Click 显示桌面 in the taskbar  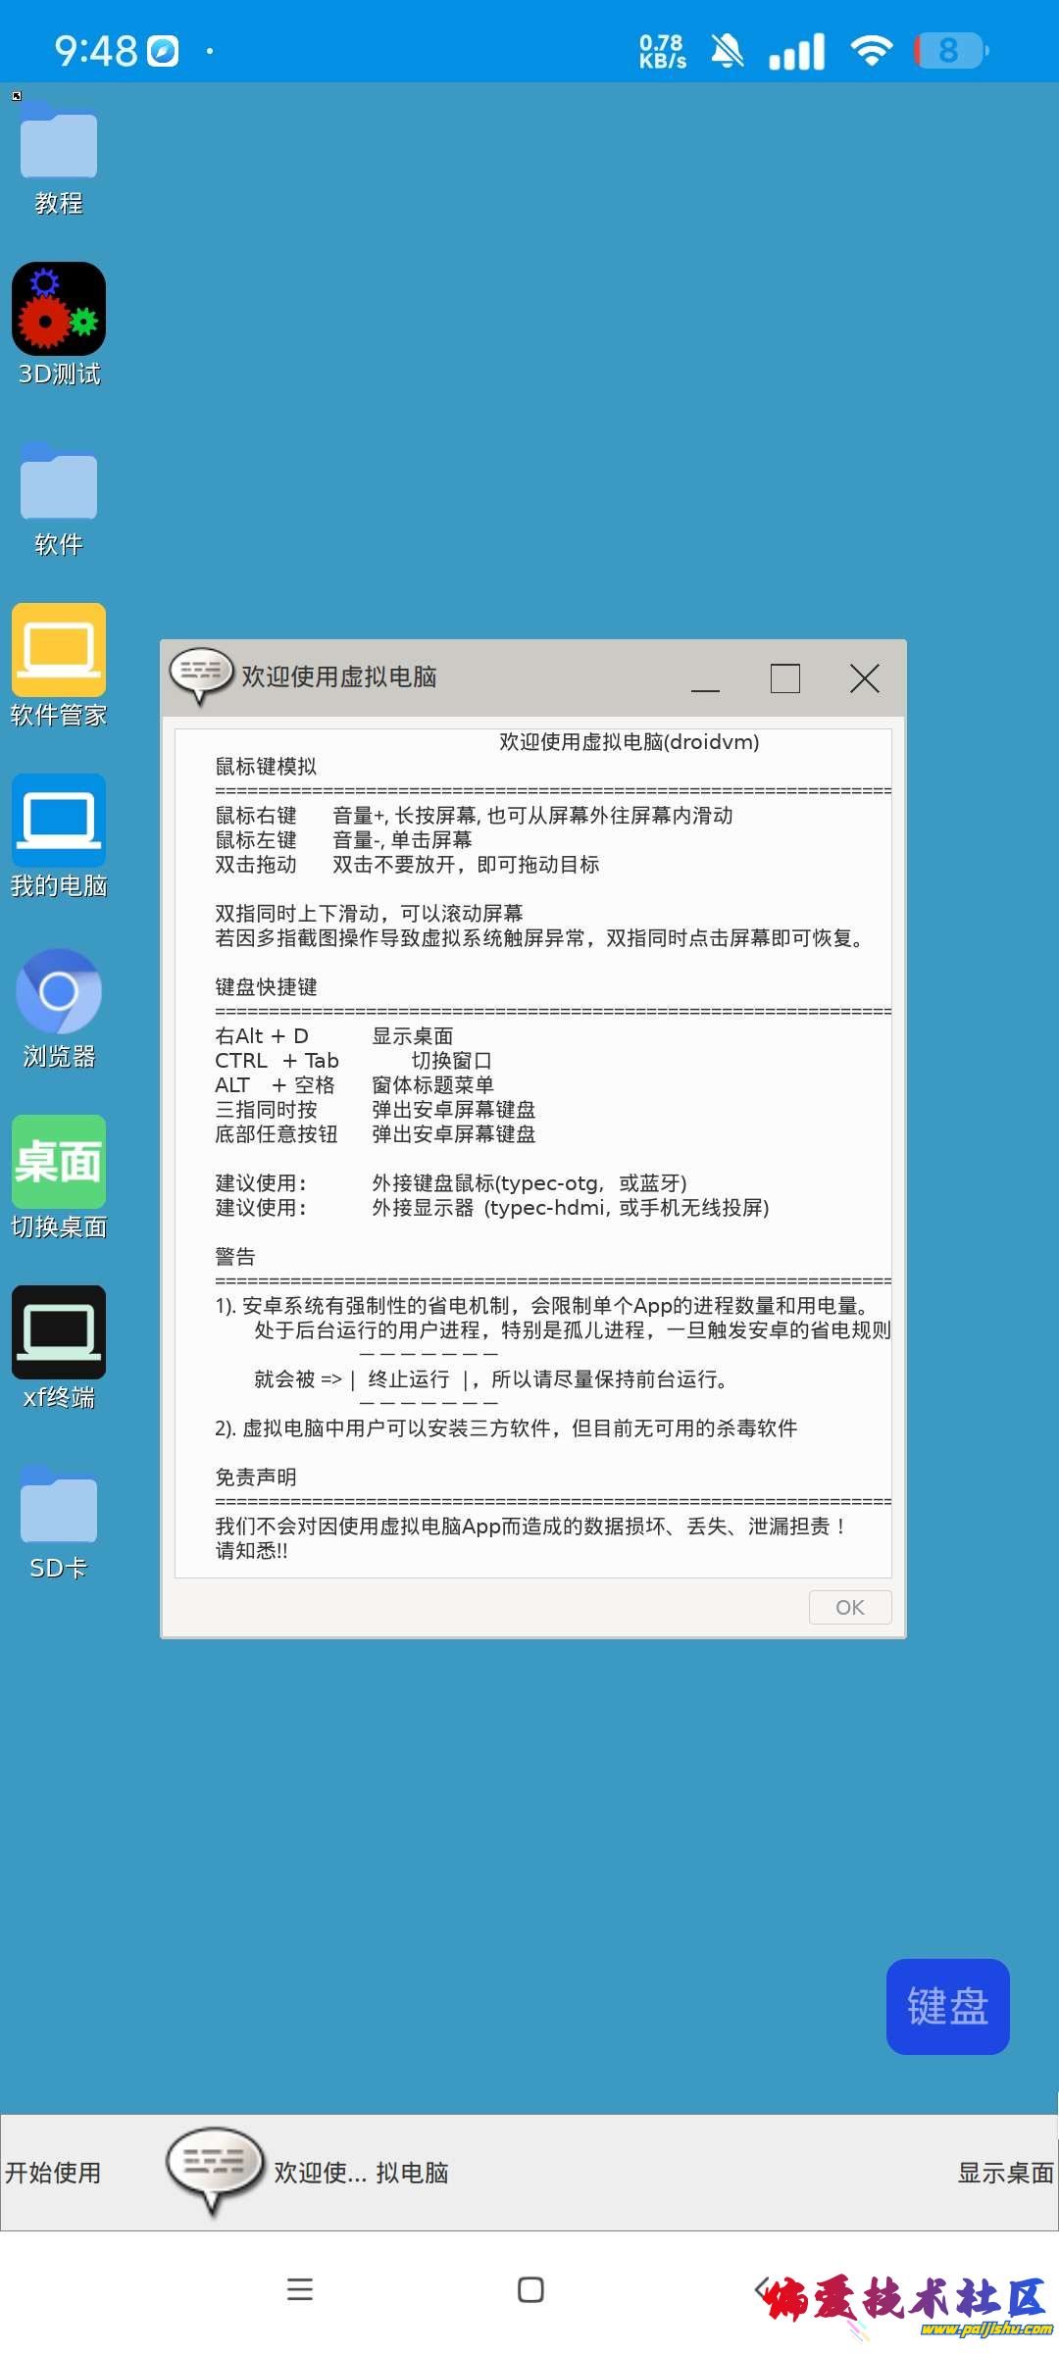[1005, 2173]
